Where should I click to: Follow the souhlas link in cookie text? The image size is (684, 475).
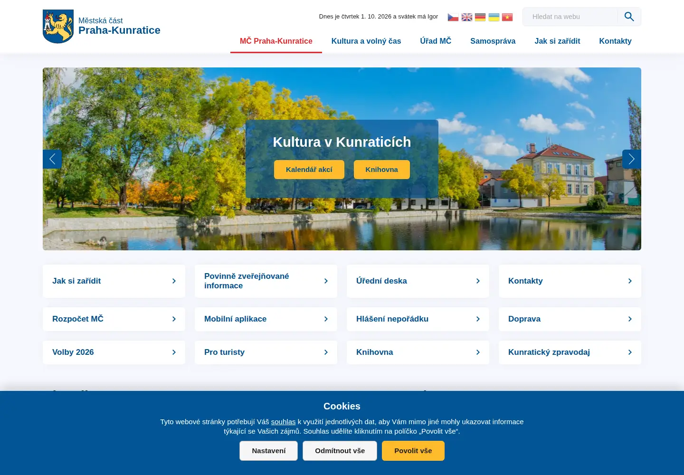click(x=283, y=422)
